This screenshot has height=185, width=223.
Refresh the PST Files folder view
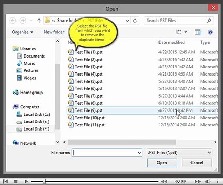pos(135,21)
